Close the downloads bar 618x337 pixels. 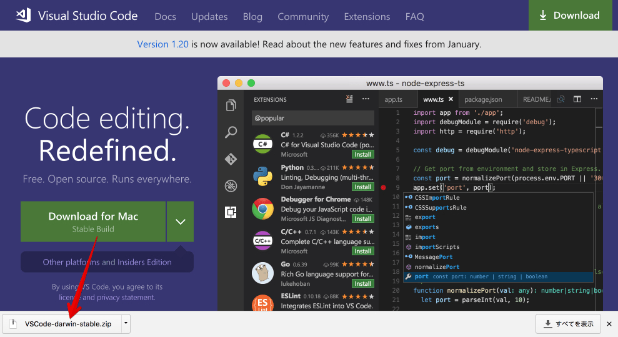pos(609,324)
